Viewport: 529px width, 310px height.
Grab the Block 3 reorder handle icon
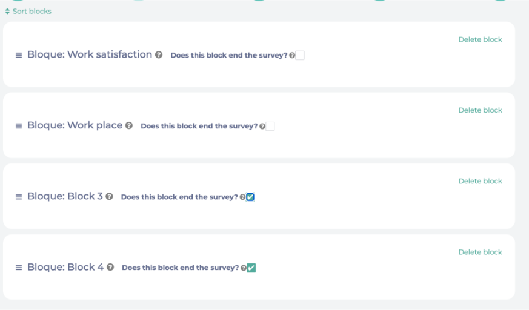pos(19,197)
